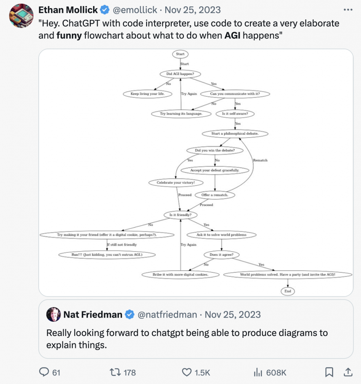
Task: Bookmark this tweet
Action: (x=329, y=372)
